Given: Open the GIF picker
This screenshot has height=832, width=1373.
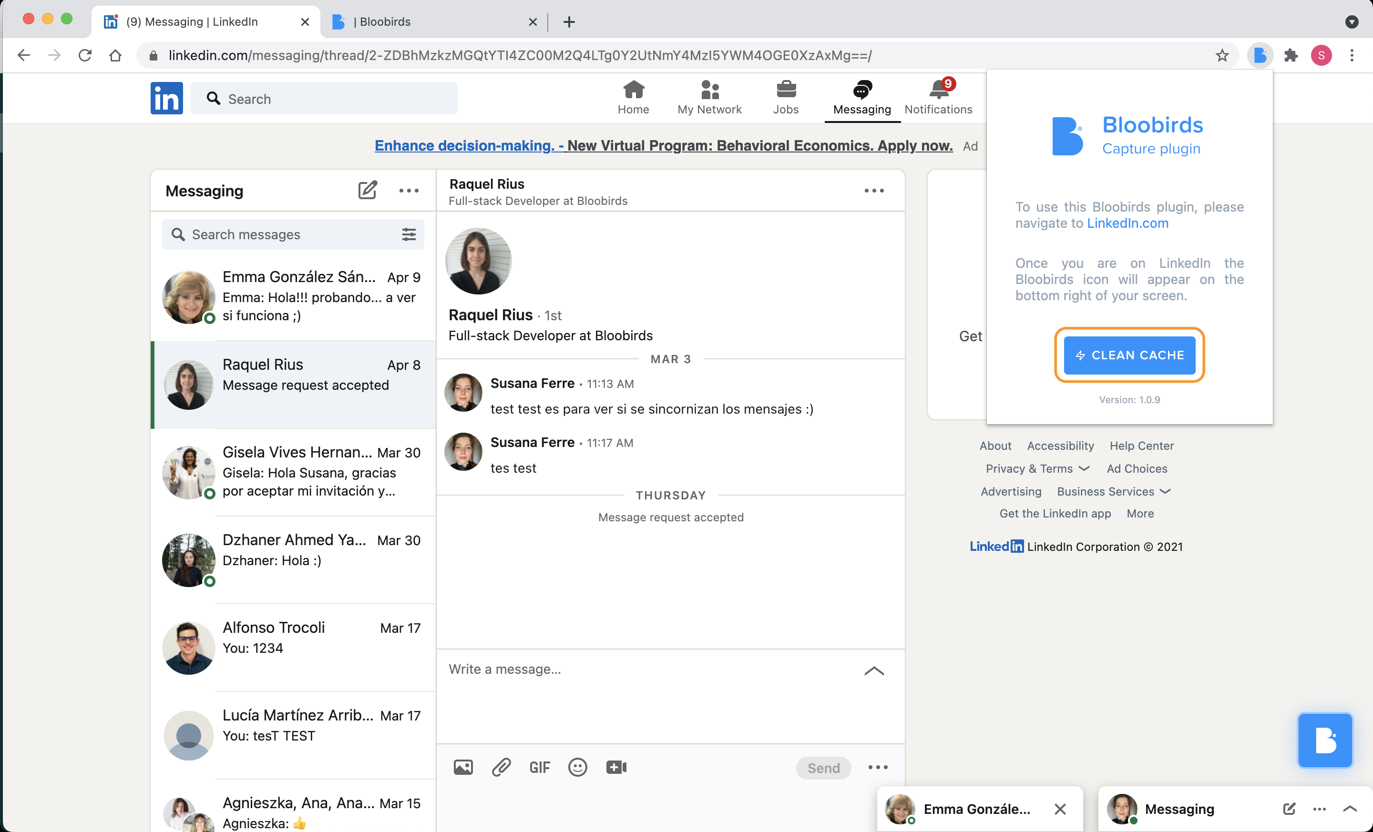Looking at the screenshot, I should [x=539, y=767].
